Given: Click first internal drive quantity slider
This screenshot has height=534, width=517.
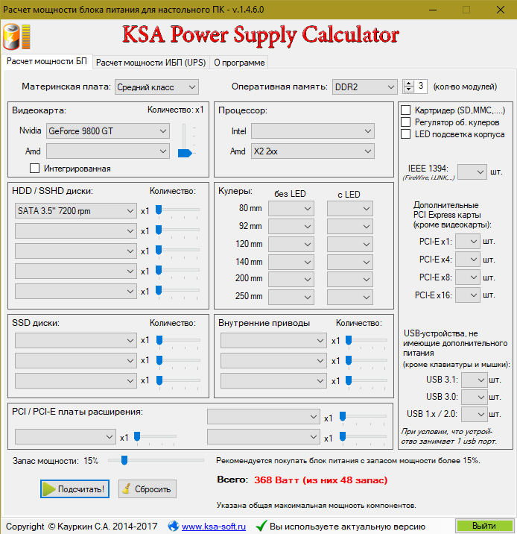Looking at the screenshot, I should (367, 341).
